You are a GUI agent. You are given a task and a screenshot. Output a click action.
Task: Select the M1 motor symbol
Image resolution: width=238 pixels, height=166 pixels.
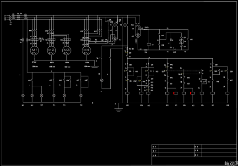pos(34,50)
